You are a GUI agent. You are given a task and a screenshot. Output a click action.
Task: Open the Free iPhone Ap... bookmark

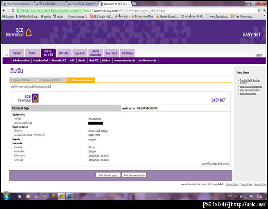click(242, 16)
